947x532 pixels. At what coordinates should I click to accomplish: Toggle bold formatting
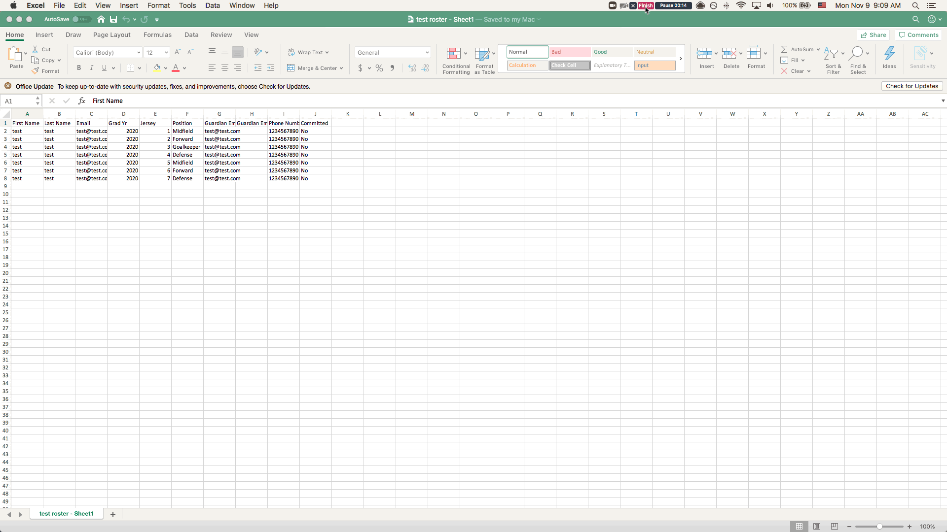(78, 68)
